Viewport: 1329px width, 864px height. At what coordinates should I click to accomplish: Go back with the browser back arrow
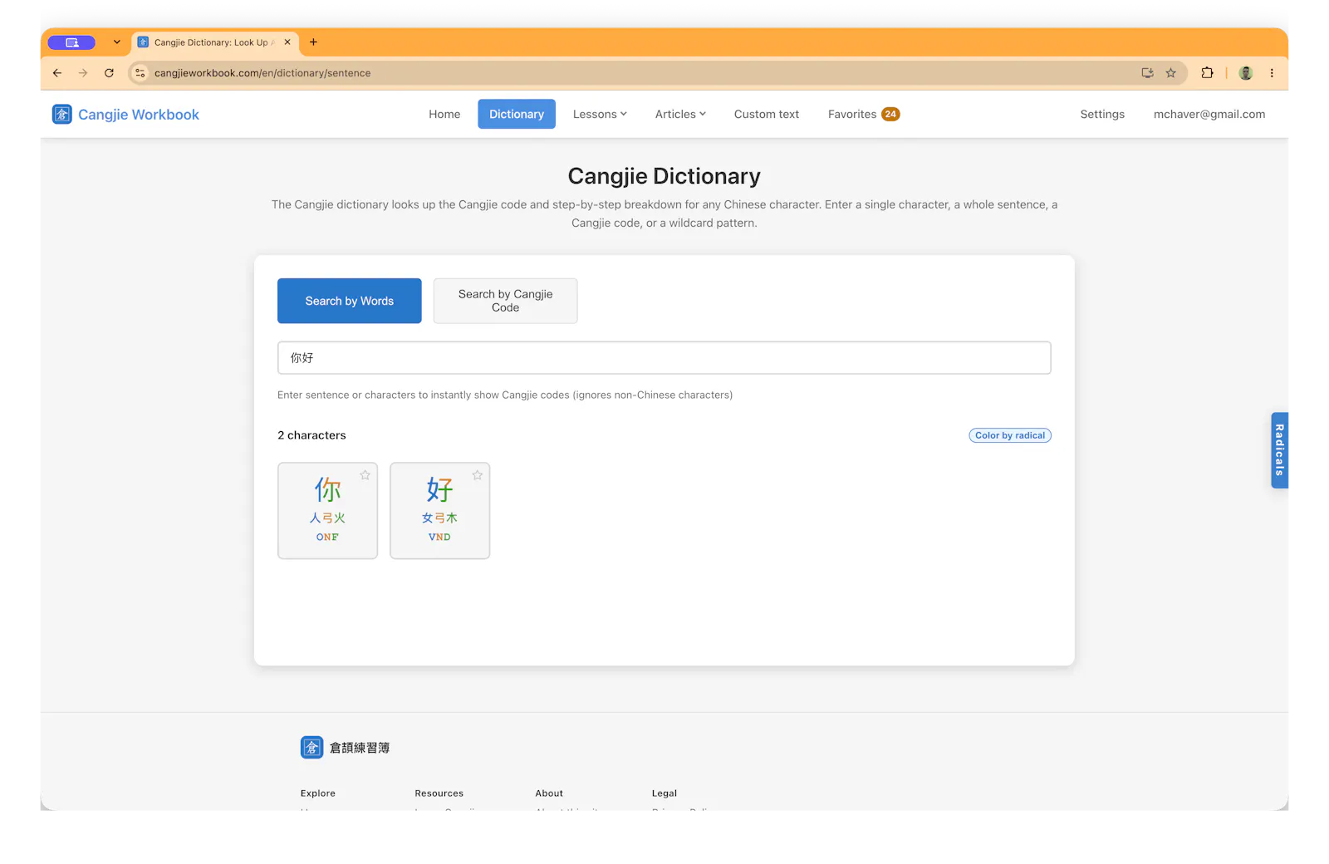(x=57, y=73)
